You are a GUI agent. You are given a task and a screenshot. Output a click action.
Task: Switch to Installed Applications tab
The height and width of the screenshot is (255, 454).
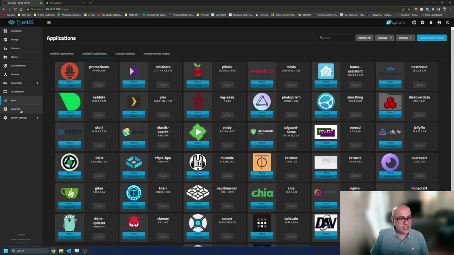click(62, 54)
